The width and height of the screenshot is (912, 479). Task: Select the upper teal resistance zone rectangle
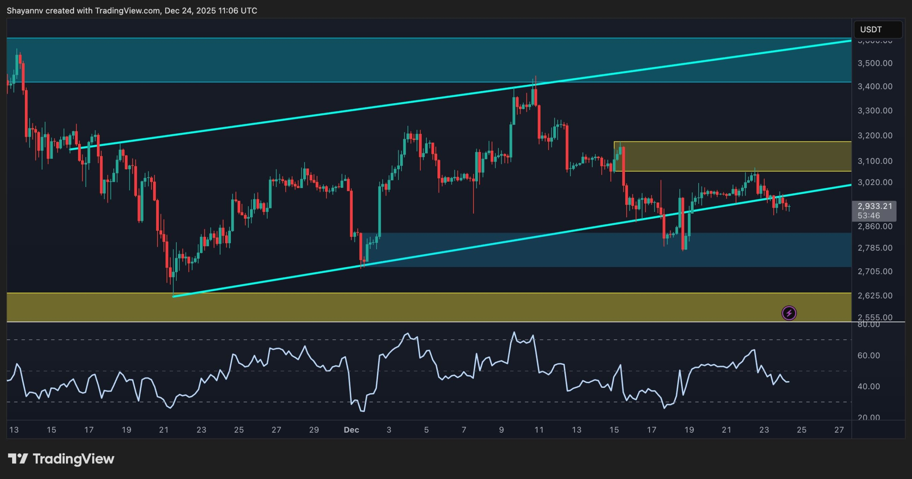click(x=249, y=60)
